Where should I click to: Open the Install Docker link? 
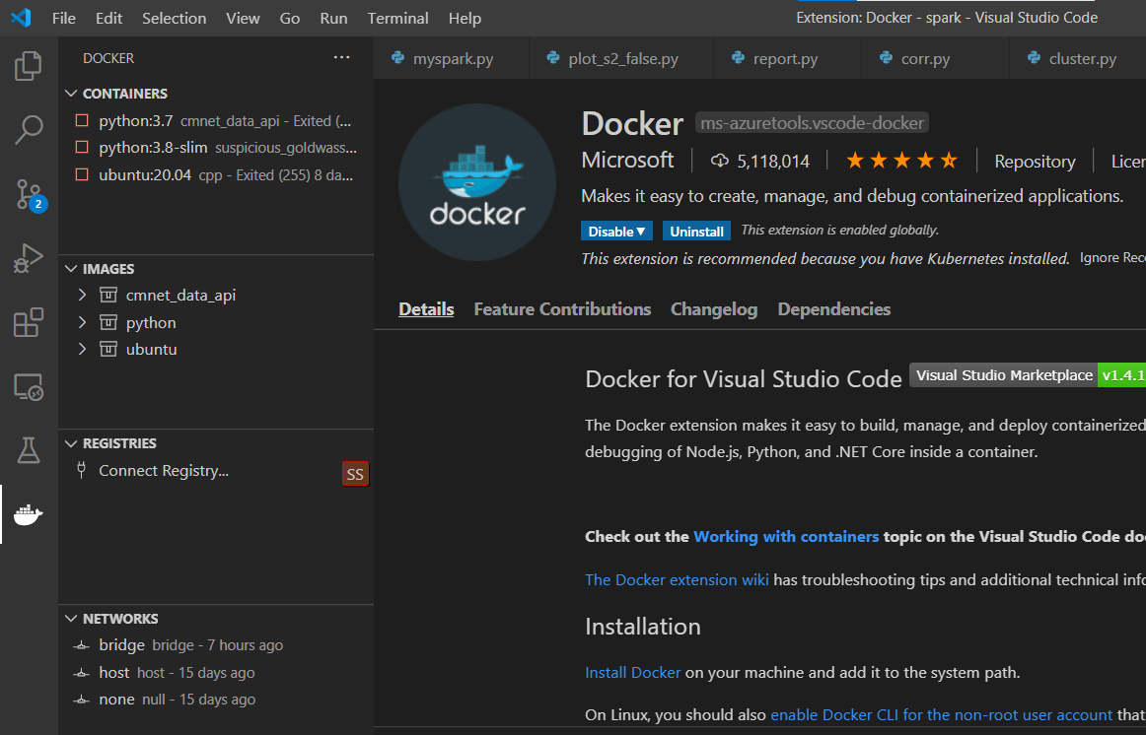(633, 672)
